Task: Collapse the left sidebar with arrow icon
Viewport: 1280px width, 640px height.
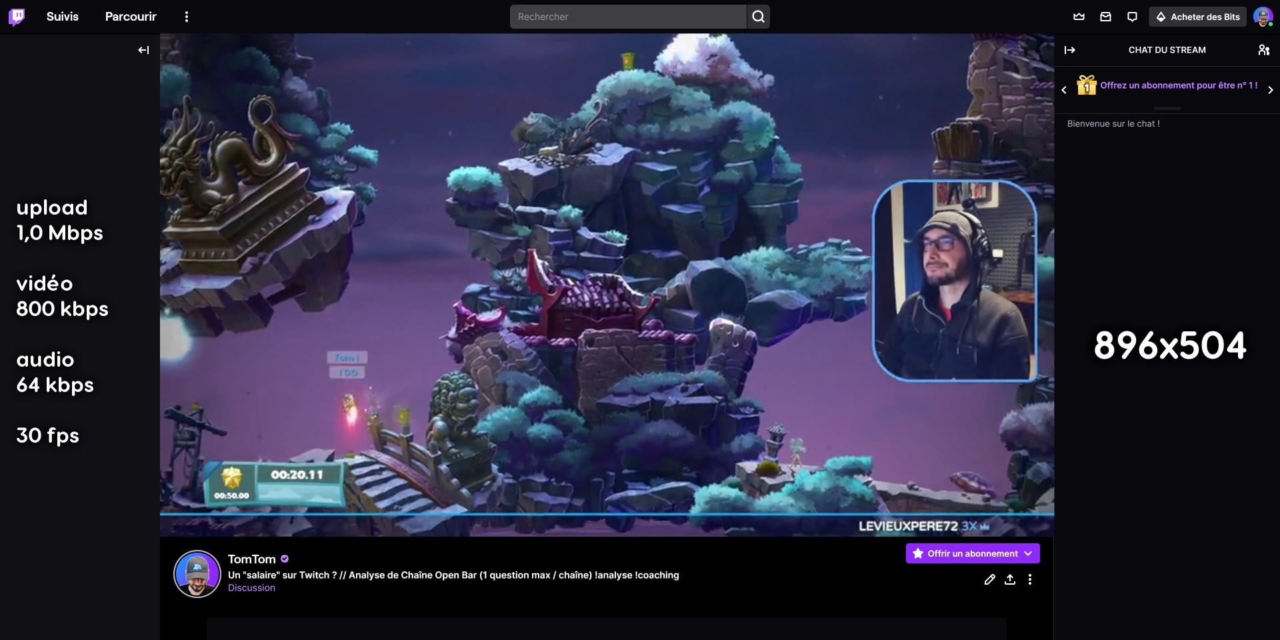Action: coord(143,50)
